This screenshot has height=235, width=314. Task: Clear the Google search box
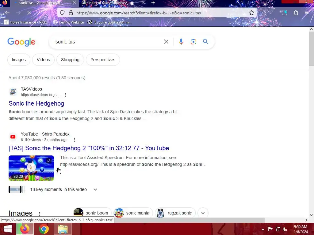(x=166, y=42)
